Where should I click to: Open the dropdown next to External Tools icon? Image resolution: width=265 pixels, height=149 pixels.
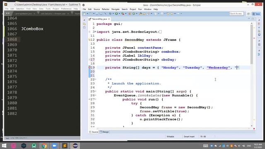(x=126, y=14)
